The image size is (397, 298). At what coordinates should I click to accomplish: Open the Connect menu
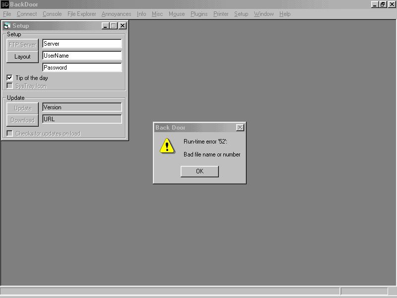click(27, 14)
